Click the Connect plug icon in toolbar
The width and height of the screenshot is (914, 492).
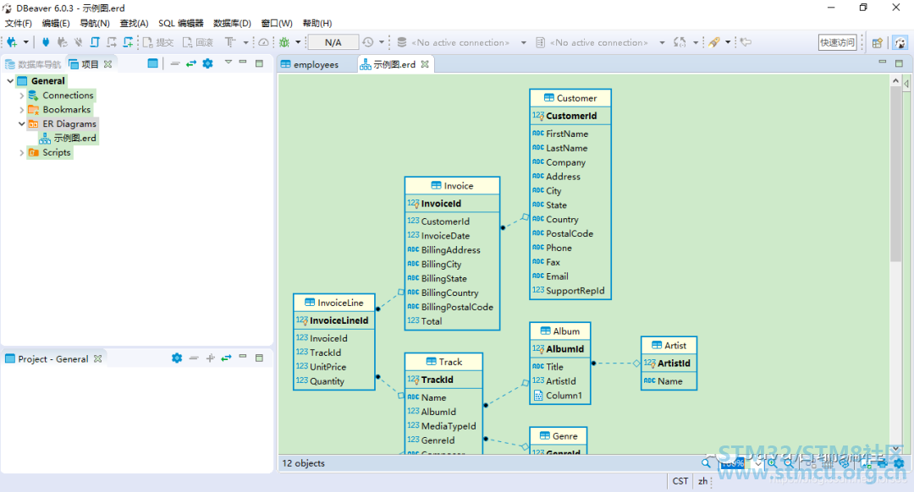tap(46, 42)
